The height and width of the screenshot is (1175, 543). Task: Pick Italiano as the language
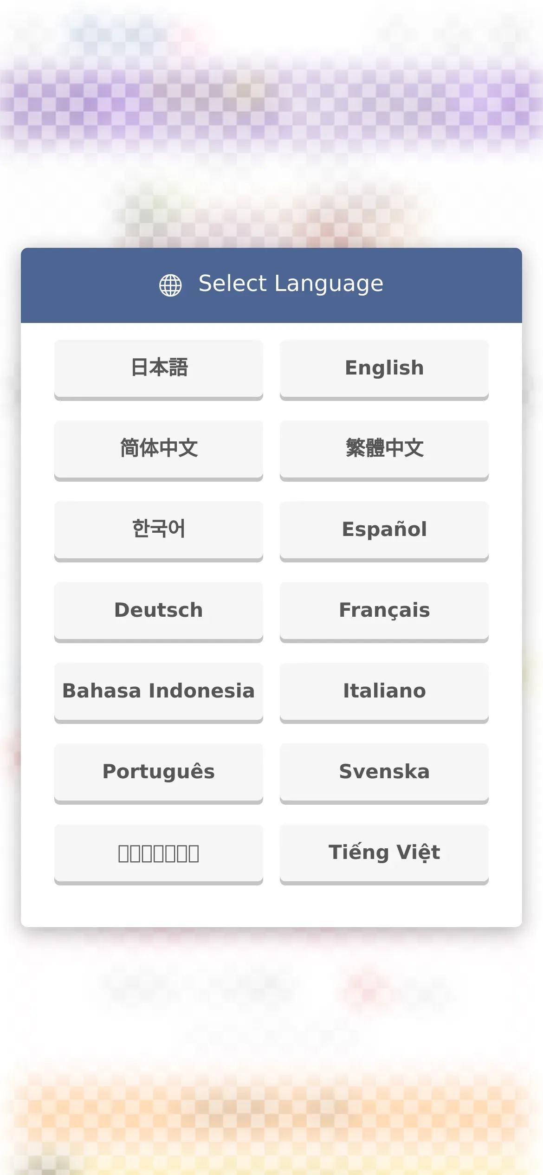(384, 691)
